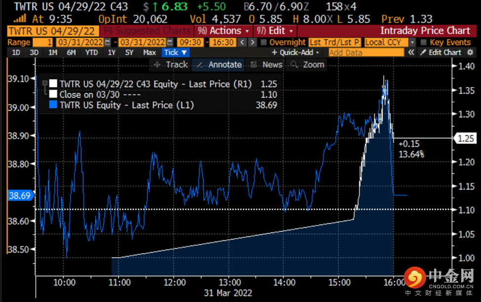The height and width of the screenshot is (302, 481).
Task: Click the 'Prev 1.33' value in header
Action: click(x=407, y=19)
